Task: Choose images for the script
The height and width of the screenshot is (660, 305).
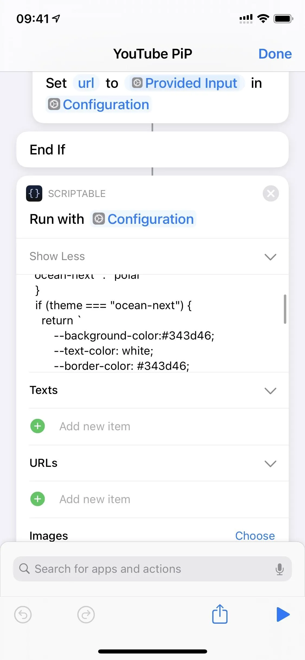Action: (x=255, y=536)
